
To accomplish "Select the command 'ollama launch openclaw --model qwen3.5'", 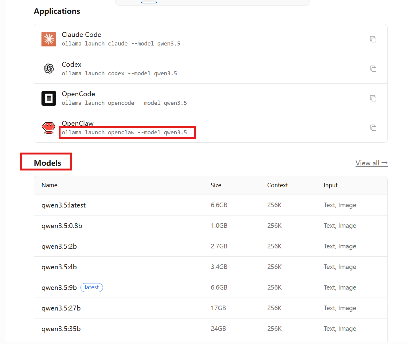I will pyautogui.click(x=124, y=132).
